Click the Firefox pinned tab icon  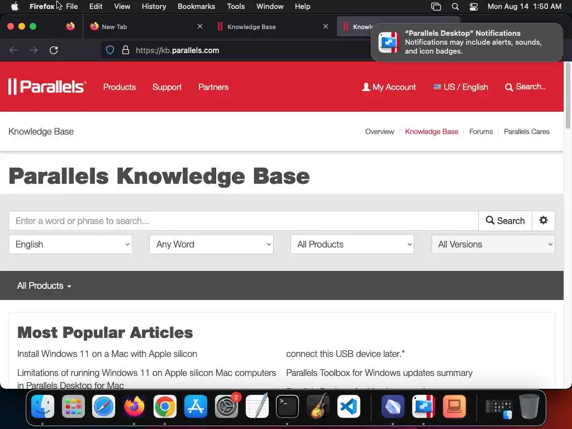[70, 26]
